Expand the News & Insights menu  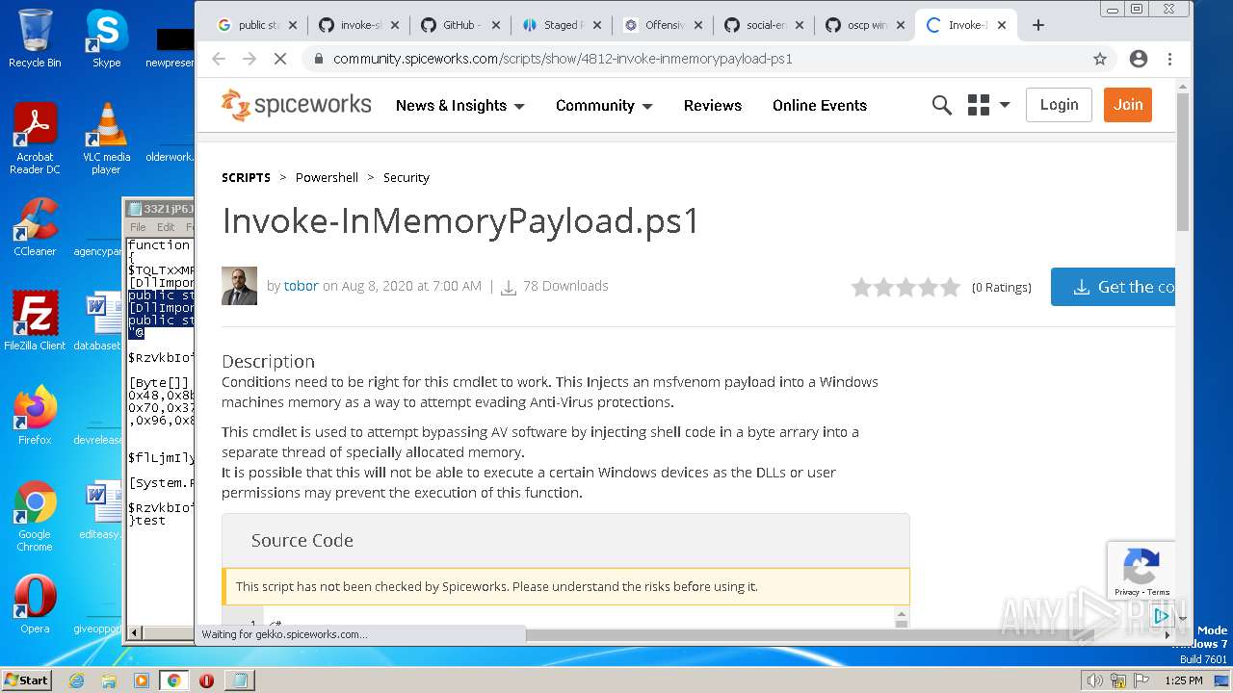[459, 106]
